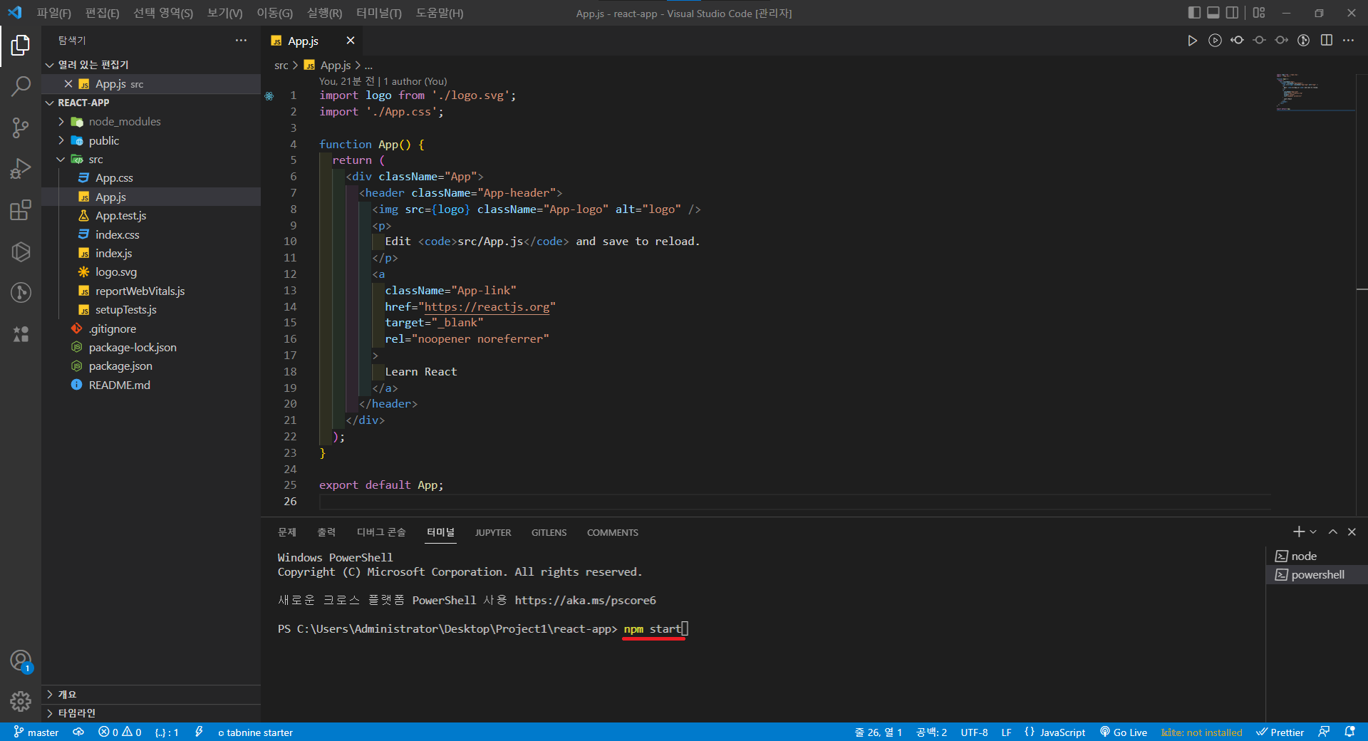Switch to the Debug Console (디버그 콘솔) tab
1368x741 pixels.
tap(381, 532)
